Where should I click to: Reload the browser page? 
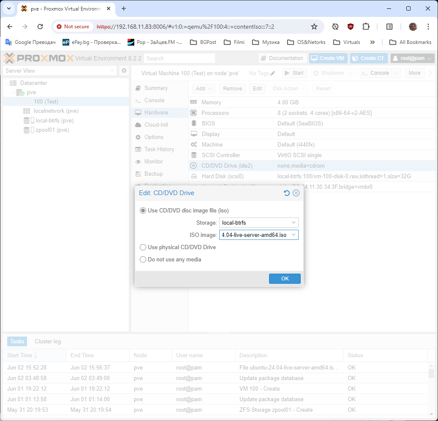tap(40, 27)
